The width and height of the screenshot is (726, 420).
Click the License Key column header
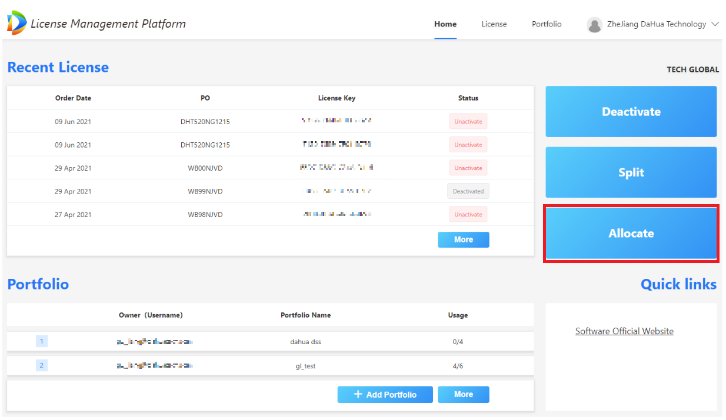pos(337,98)
